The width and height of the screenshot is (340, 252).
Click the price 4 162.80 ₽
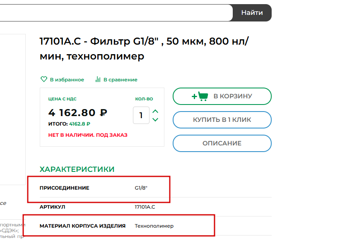(78, 112)
